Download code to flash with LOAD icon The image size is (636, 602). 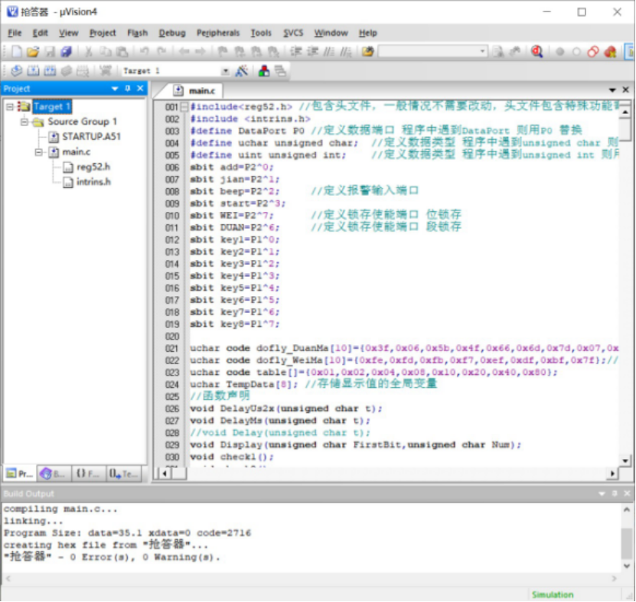click(106, 71)
